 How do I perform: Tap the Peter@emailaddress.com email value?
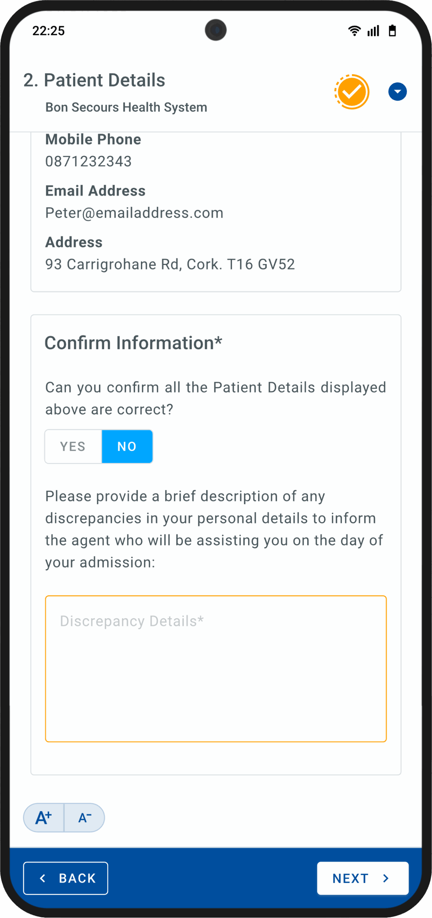134,213
